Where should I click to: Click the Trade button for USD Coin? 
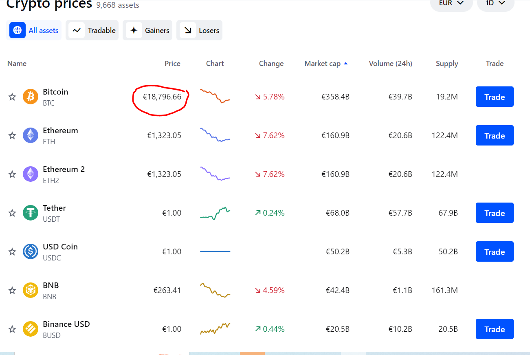(495, 251)
